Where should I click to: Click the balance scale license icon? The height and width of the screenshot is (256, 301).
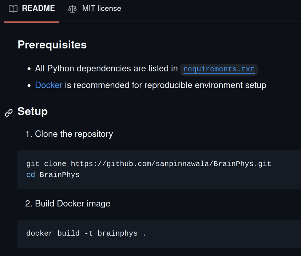click(x=72, y=9)
